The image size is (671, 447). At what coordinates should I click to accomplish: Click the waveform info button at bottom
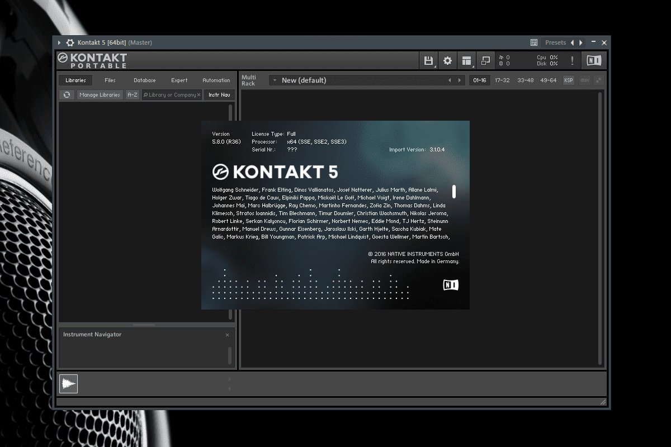(68, 384)
